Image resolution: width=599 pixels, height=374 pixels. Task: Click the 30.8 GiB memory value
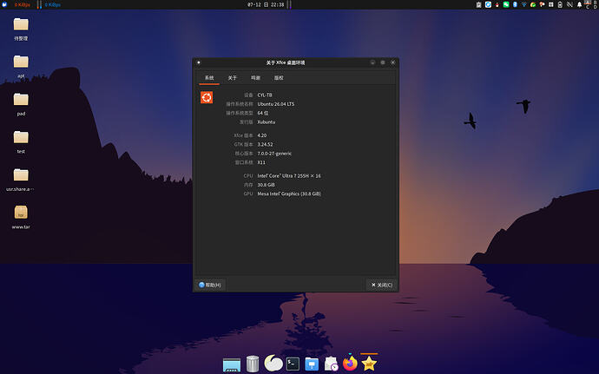coord(266,185)
